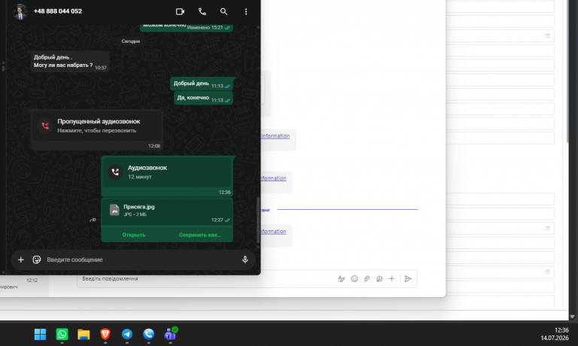Open the 12-minute audio call entry
This screenshot has width=578, height=346.
click(x=167, y=172)
